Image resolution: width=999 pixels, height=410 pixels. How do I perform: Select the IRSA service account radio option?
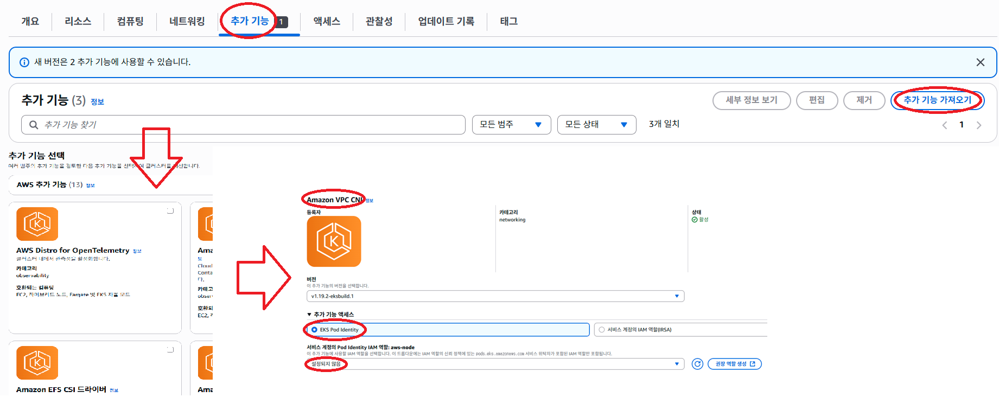pyautogui.click(x=602, y=330)
